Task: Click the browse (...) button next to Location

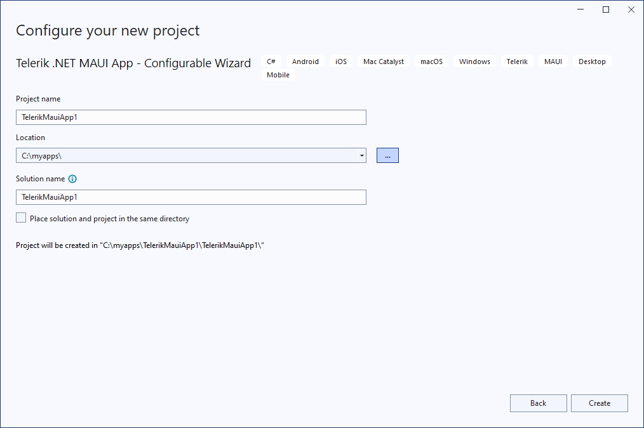Action: (x=387, y=155)
